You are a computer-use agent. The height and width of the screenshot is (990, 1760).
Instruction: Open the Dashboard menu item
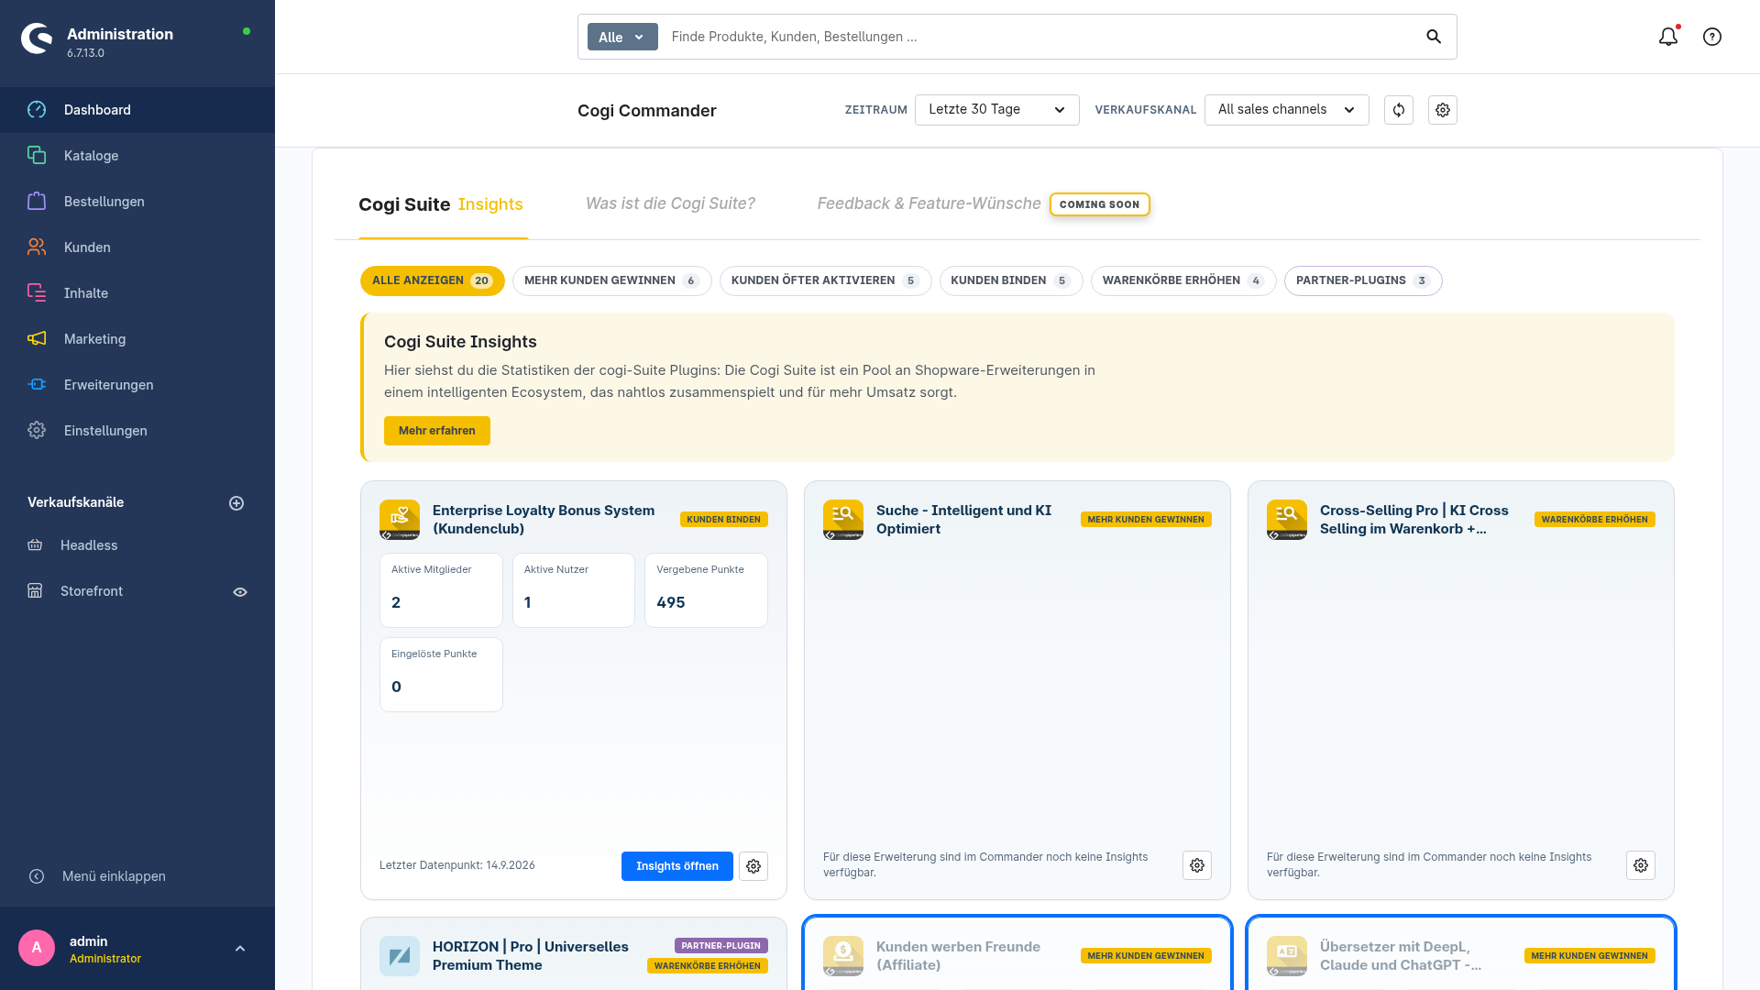137,110
